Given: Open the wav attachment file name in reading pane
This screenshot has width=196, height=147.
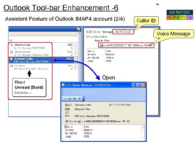Looking at the screenshot, I should pyautogui.click(x=127, y=45).
